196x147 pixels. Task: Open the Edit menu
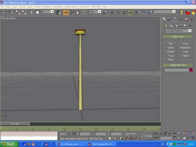(8, 7)
